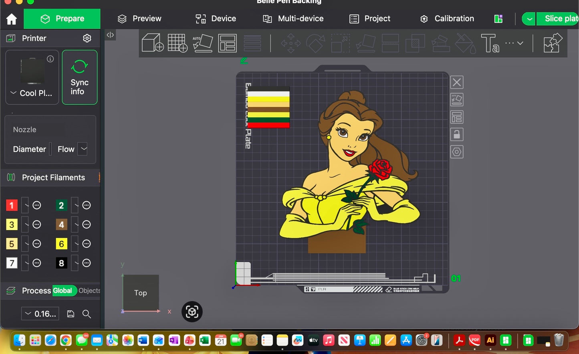Click the Arrange all objects icon
The width and height of the screenshot is (579, 354).
[x=227, y=43]
